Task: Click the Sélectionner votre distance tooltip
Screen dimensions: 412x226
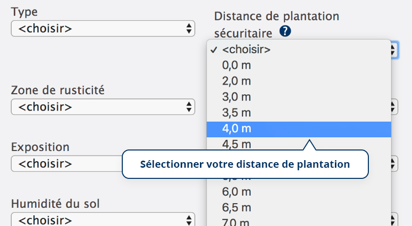Action: tap(245, 164)
